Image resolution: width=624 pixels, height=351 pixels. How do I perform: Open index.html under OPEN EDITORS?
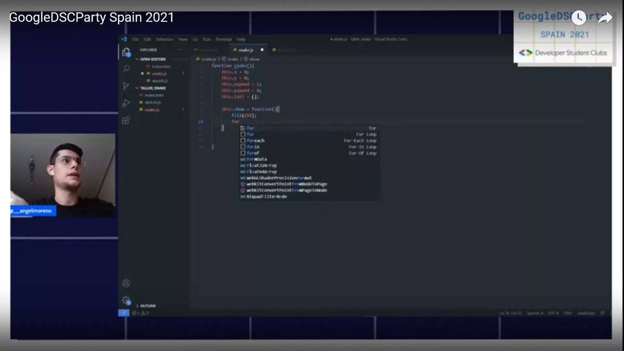[160, 67]
